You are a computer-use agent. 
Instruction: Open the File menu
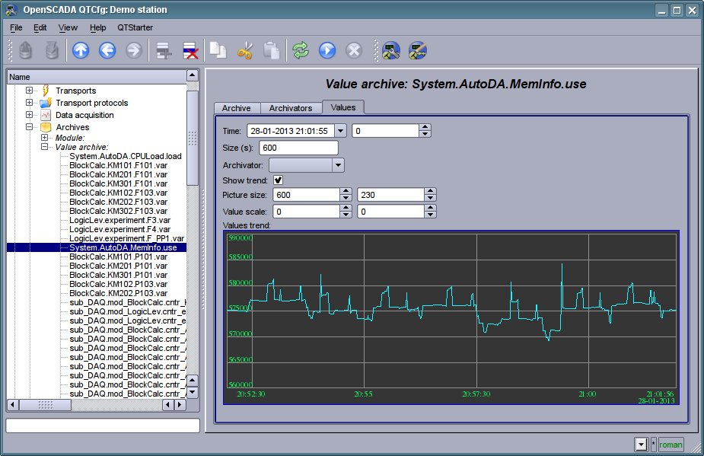click(16, 27)
